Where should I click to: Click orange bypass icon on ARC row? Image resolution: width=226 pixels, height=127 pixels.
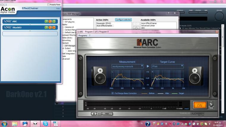[50, 21]
